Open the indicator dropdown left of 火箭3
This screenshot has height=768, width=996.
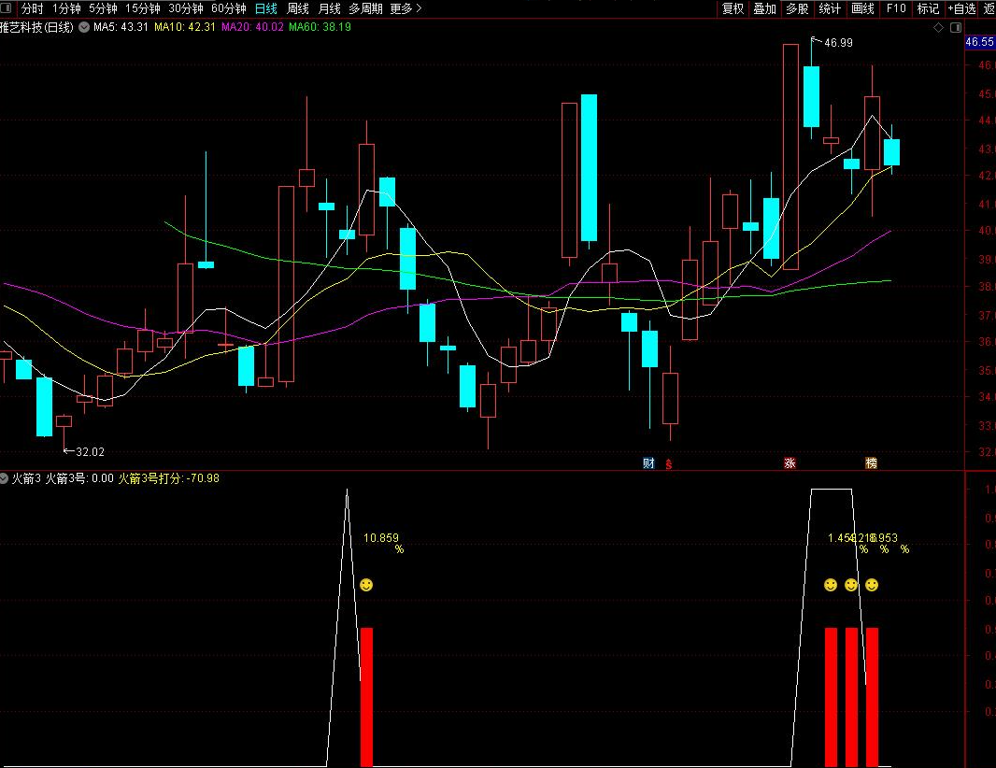(x=4, y=477)
